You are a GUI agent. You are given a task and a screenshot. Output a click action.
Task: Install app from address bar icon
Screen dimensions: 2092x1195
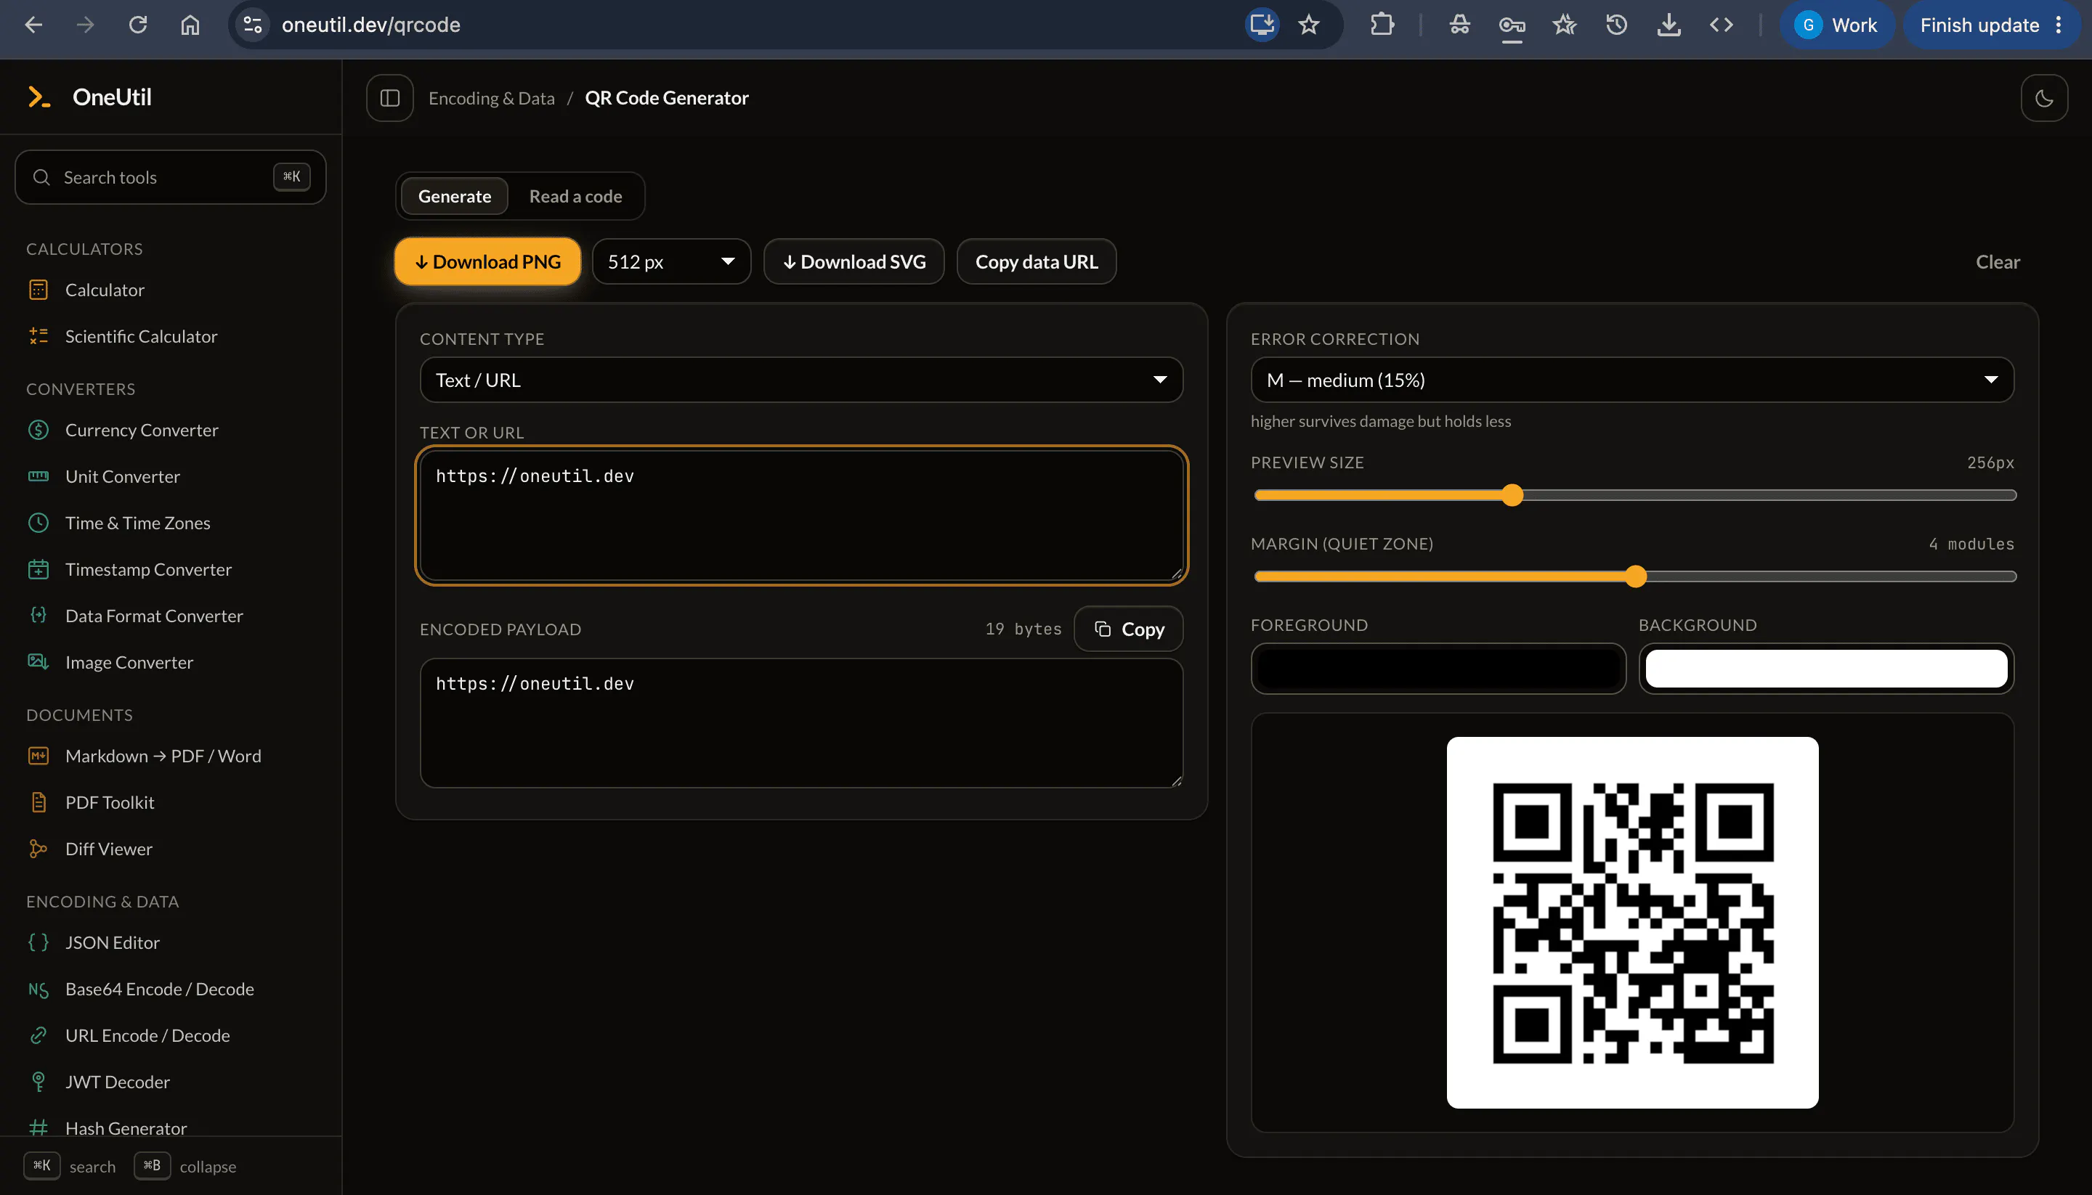(x=1262, y=25)
